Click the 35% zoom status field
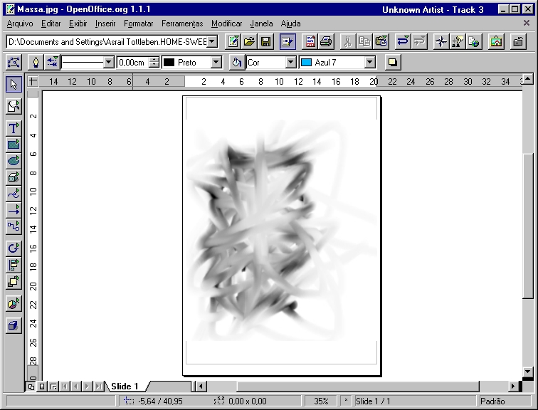Screen dimensions: 538x410 [321, 401]
